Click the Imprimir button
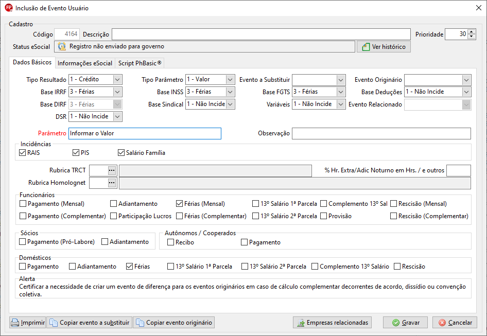Screen dimensions: 487x336 click(28, 323)
